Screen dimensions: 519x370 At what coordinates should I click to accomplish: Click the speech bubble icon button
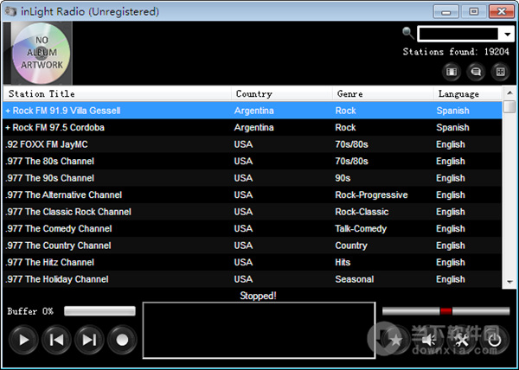[x=476, y=72]
